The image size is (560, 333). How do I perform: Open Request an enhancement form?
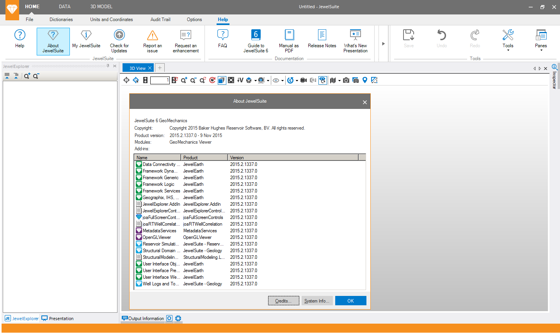186,41
